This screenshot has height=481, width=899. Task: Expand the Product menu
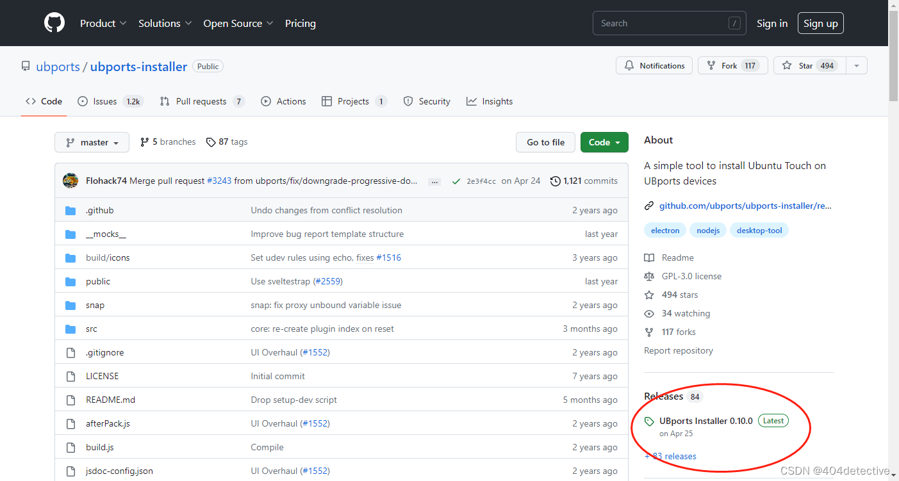(103, 23)
